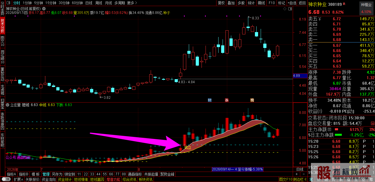Switch to the 资金流向 tab
The height and width of the screenshot is (182, 375).
[49, 179]
